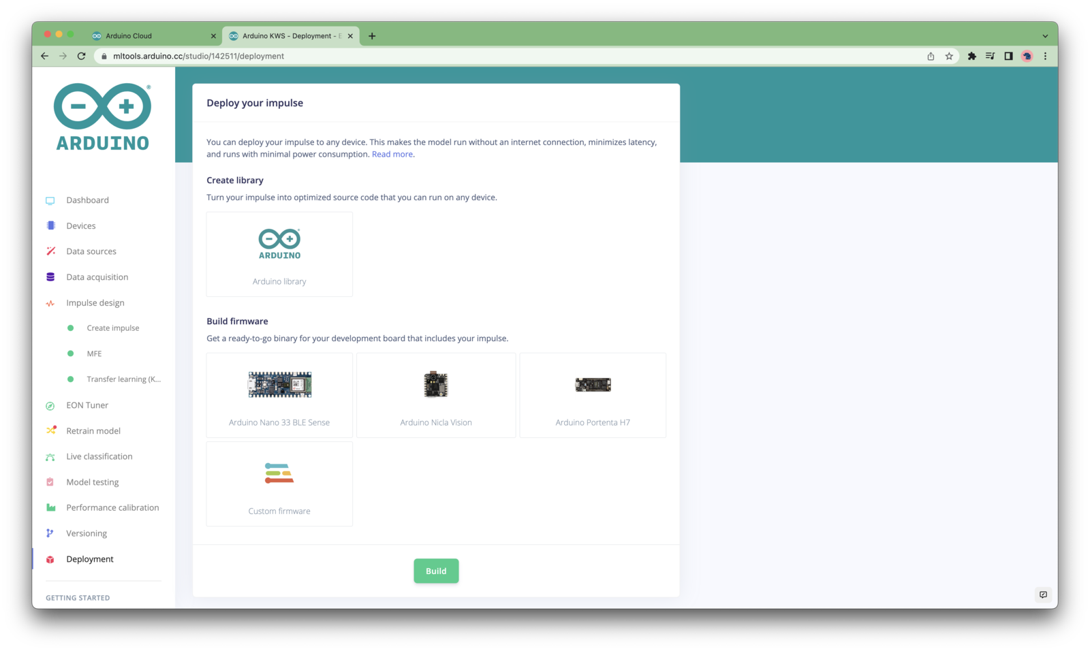Viewport: 1090px width, 651px height.
Task: Open Live classification
Action: tap(99, 456)
